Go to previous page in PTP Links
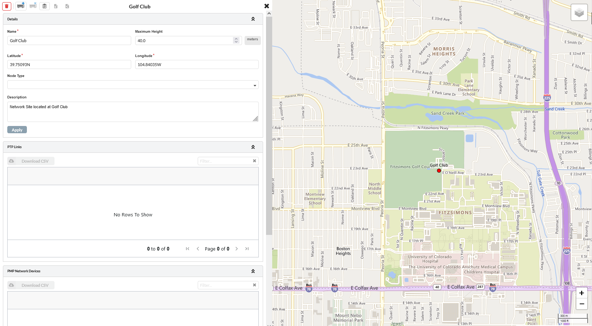The height and width of the screenshot is (326, 592). pos(198,249)
